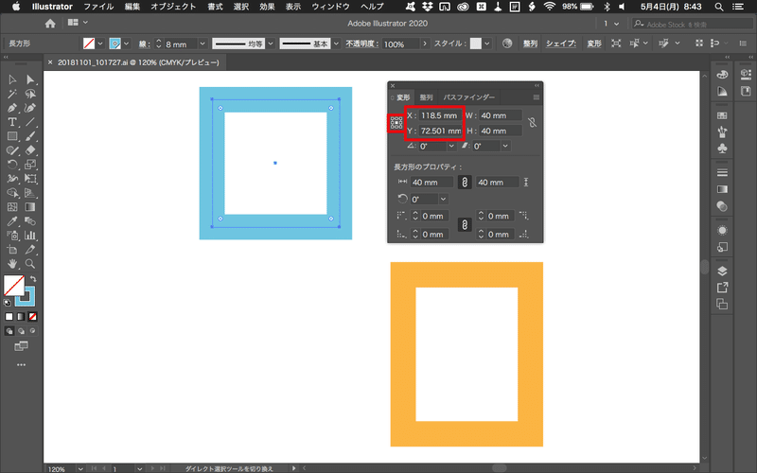Click the Home button

tap(50, 23)
